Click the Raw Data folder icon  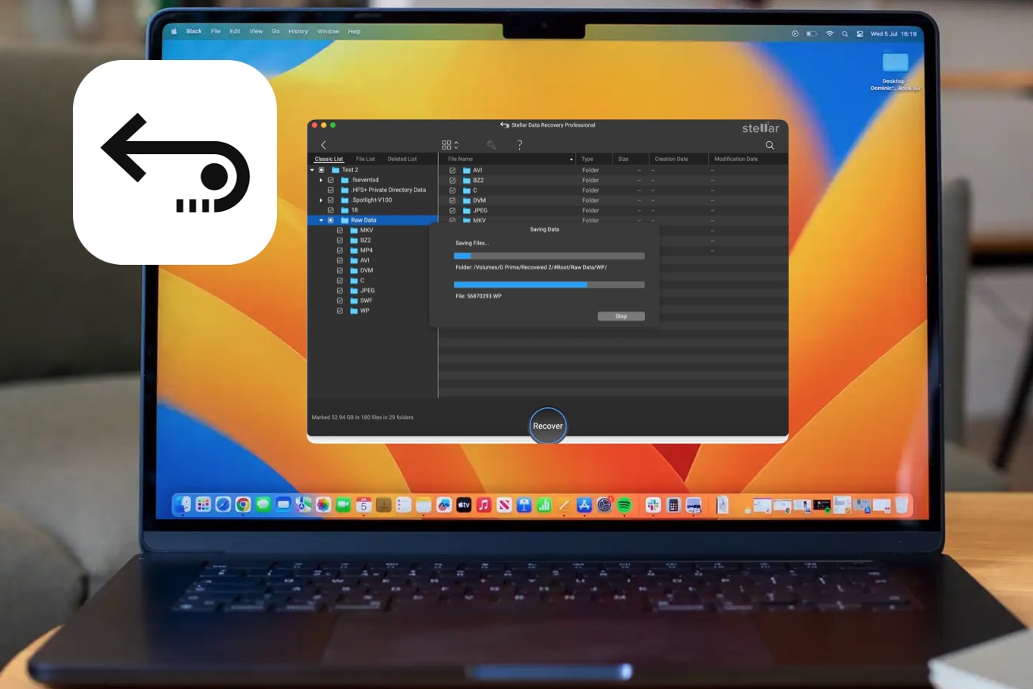click(x=345, y=220)
